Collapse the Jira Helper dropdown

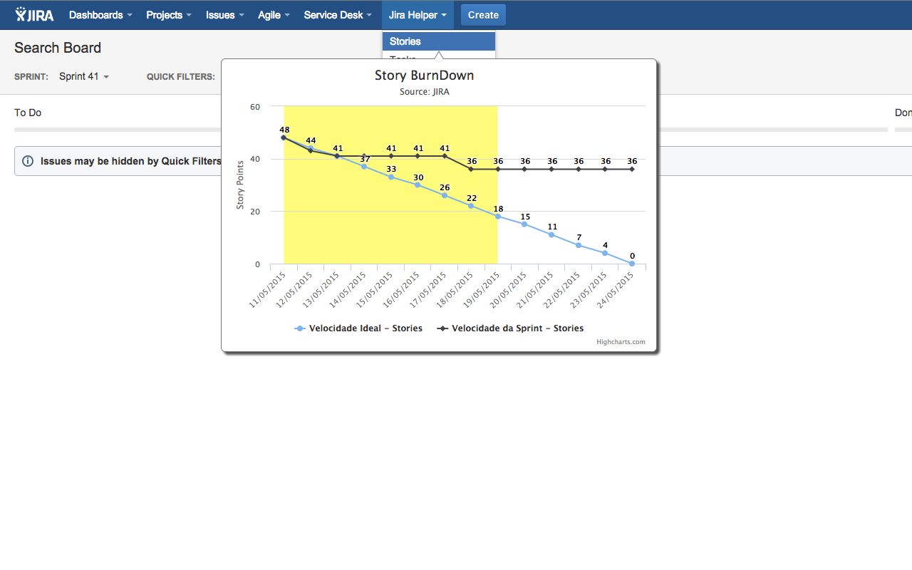[418, 15]
